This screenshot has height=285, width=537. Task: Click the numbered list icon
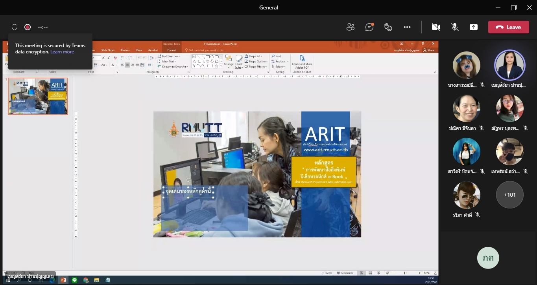pos(131,58)
